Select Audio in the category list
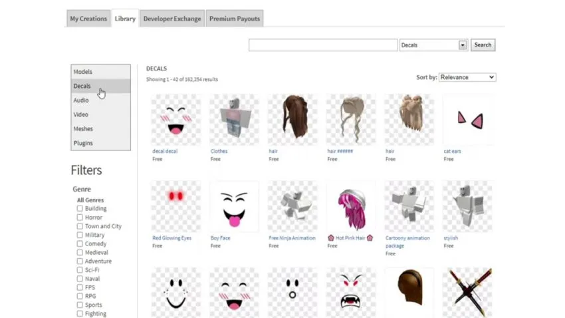The height and width of the screenshot is (318, 565). click(x=101, y=100)
